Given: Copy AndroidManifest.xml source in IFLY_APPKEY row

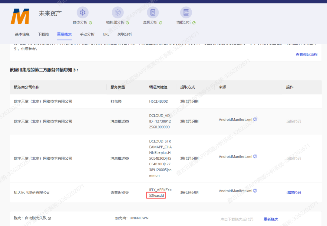Looking at the screenshot, I should pyautogui.click(x=255, y=191).
